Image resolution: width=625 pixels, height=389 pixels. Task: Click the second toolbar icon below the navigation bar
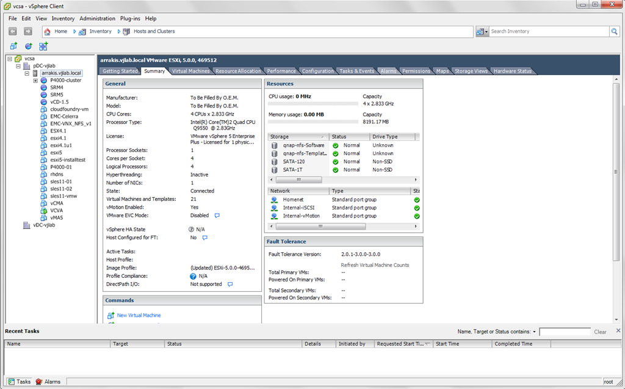(x=28, y=46)
